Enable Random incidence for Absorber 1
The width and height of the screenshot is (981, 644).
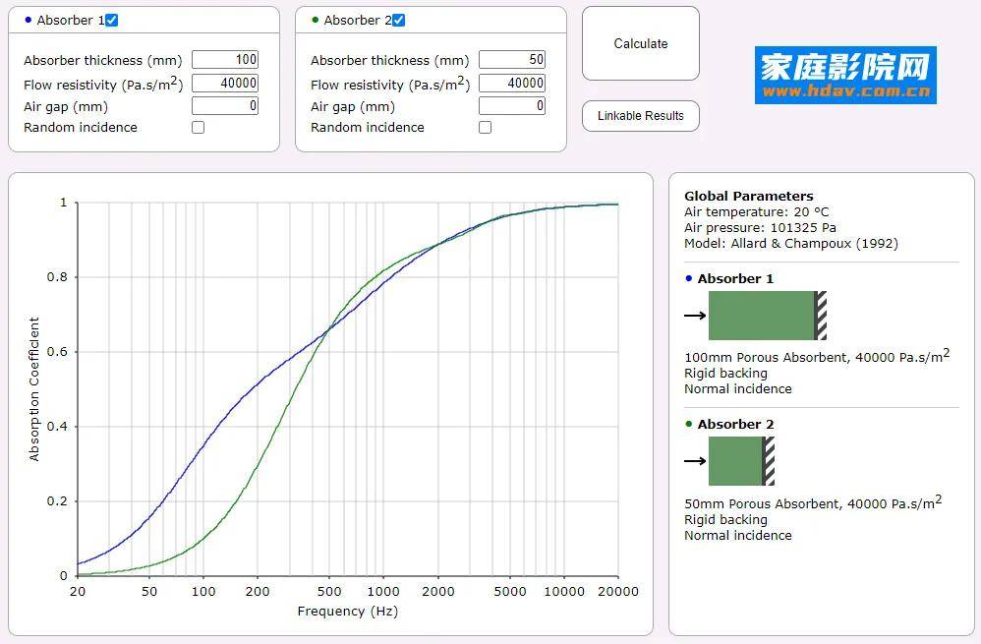[x=198, y=128]
